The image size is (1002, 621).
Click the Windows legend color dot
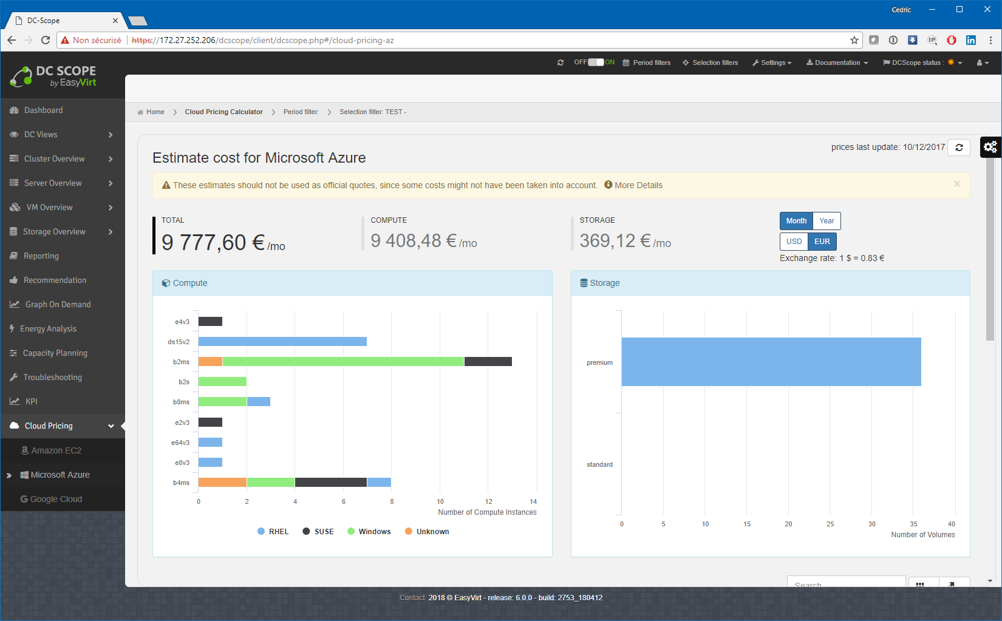click(x=351, y=532)
